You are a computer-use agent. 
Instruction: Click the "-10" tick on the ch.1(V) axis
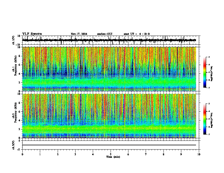(18, 45)
